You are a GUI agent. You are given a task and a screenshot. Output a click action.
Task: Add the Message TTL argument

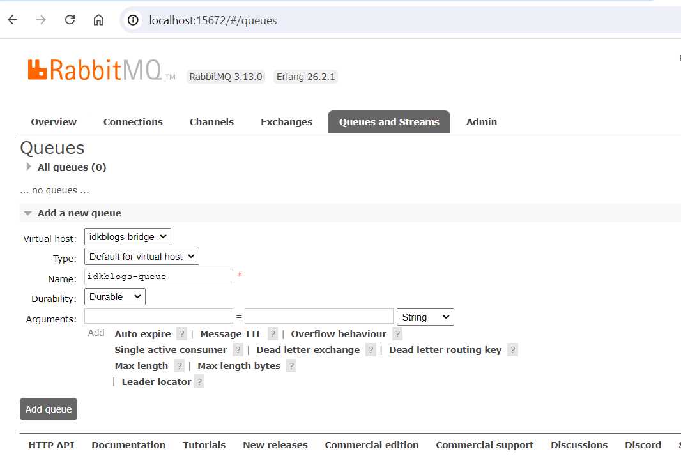pyautogui.click(x=231, y=334)
